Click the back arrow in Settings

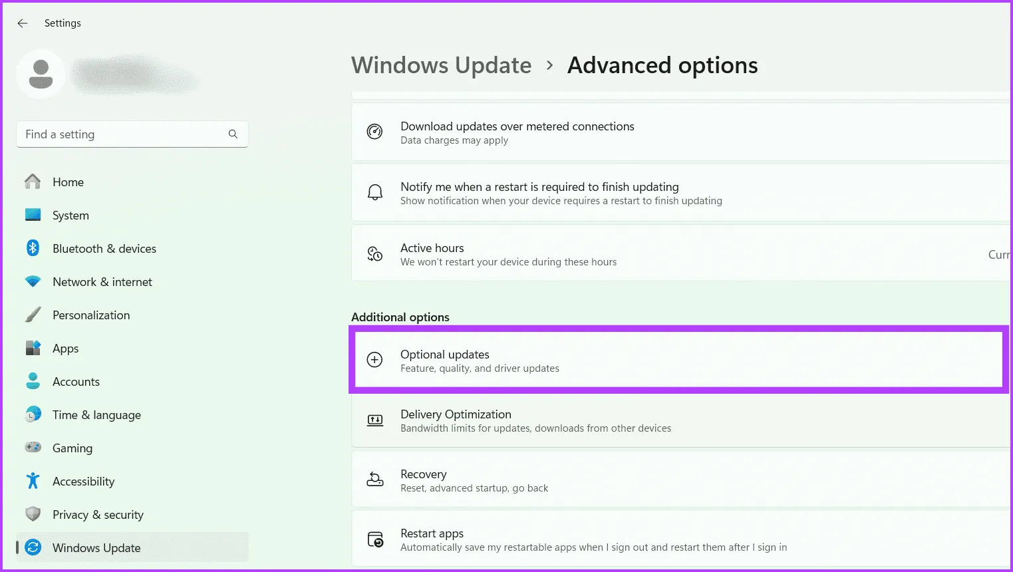(23, 23)
